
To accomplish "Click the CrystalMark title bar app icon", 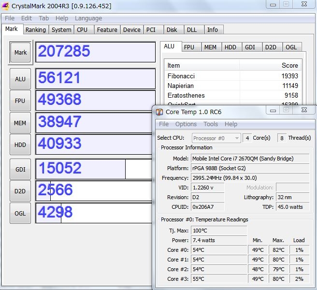I will 5,6.
